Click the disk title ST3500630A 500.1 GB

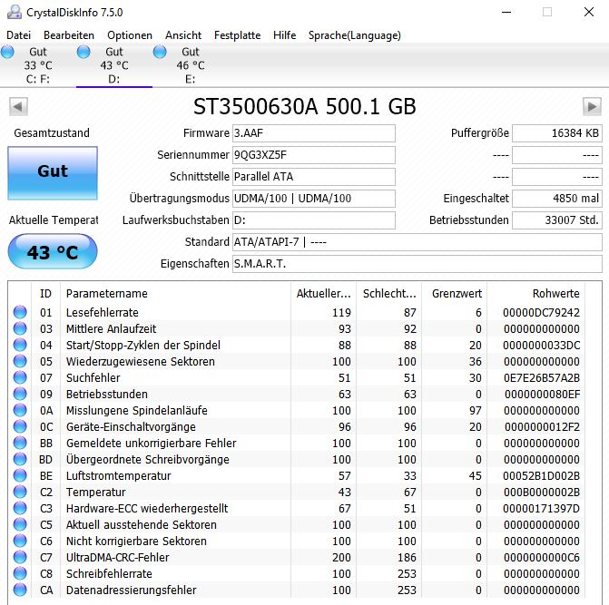pyautogui.click(x=305, y=106)
